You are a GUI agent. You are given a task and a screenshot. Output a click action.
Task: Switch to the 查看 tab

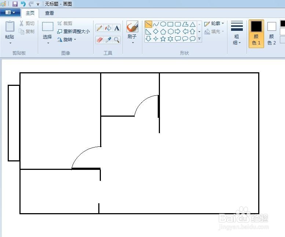point(50,13)
